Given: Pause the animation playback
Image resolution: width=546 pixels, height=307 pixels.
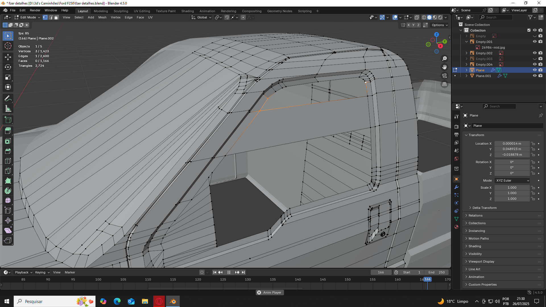Looking at the screenshot, I should click(229, 272).
